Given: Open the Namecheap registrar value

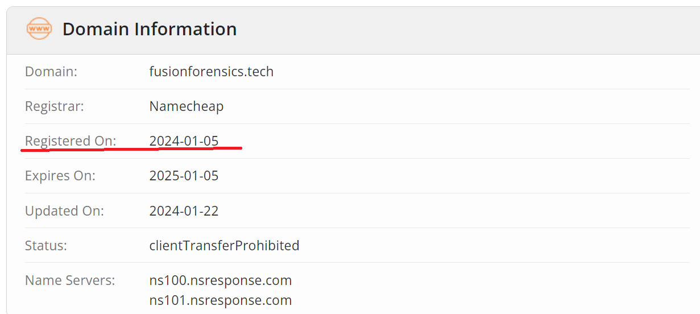Looking at the screenshot, I should pos(186,106).
